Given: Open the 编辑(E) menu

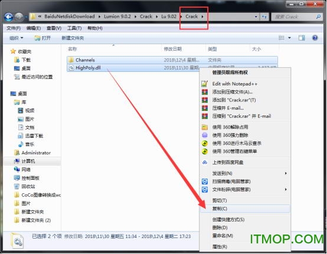Looking at the screenshot, I should (34, 28).
